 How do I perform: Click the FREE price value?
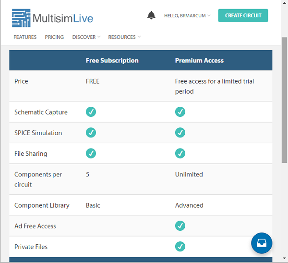coord(93,81)
